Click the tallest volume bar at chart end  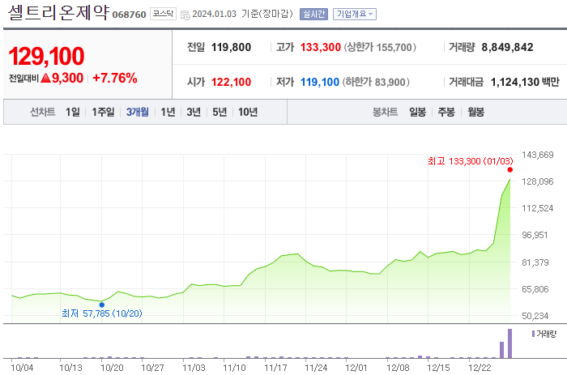coord(509,343)
